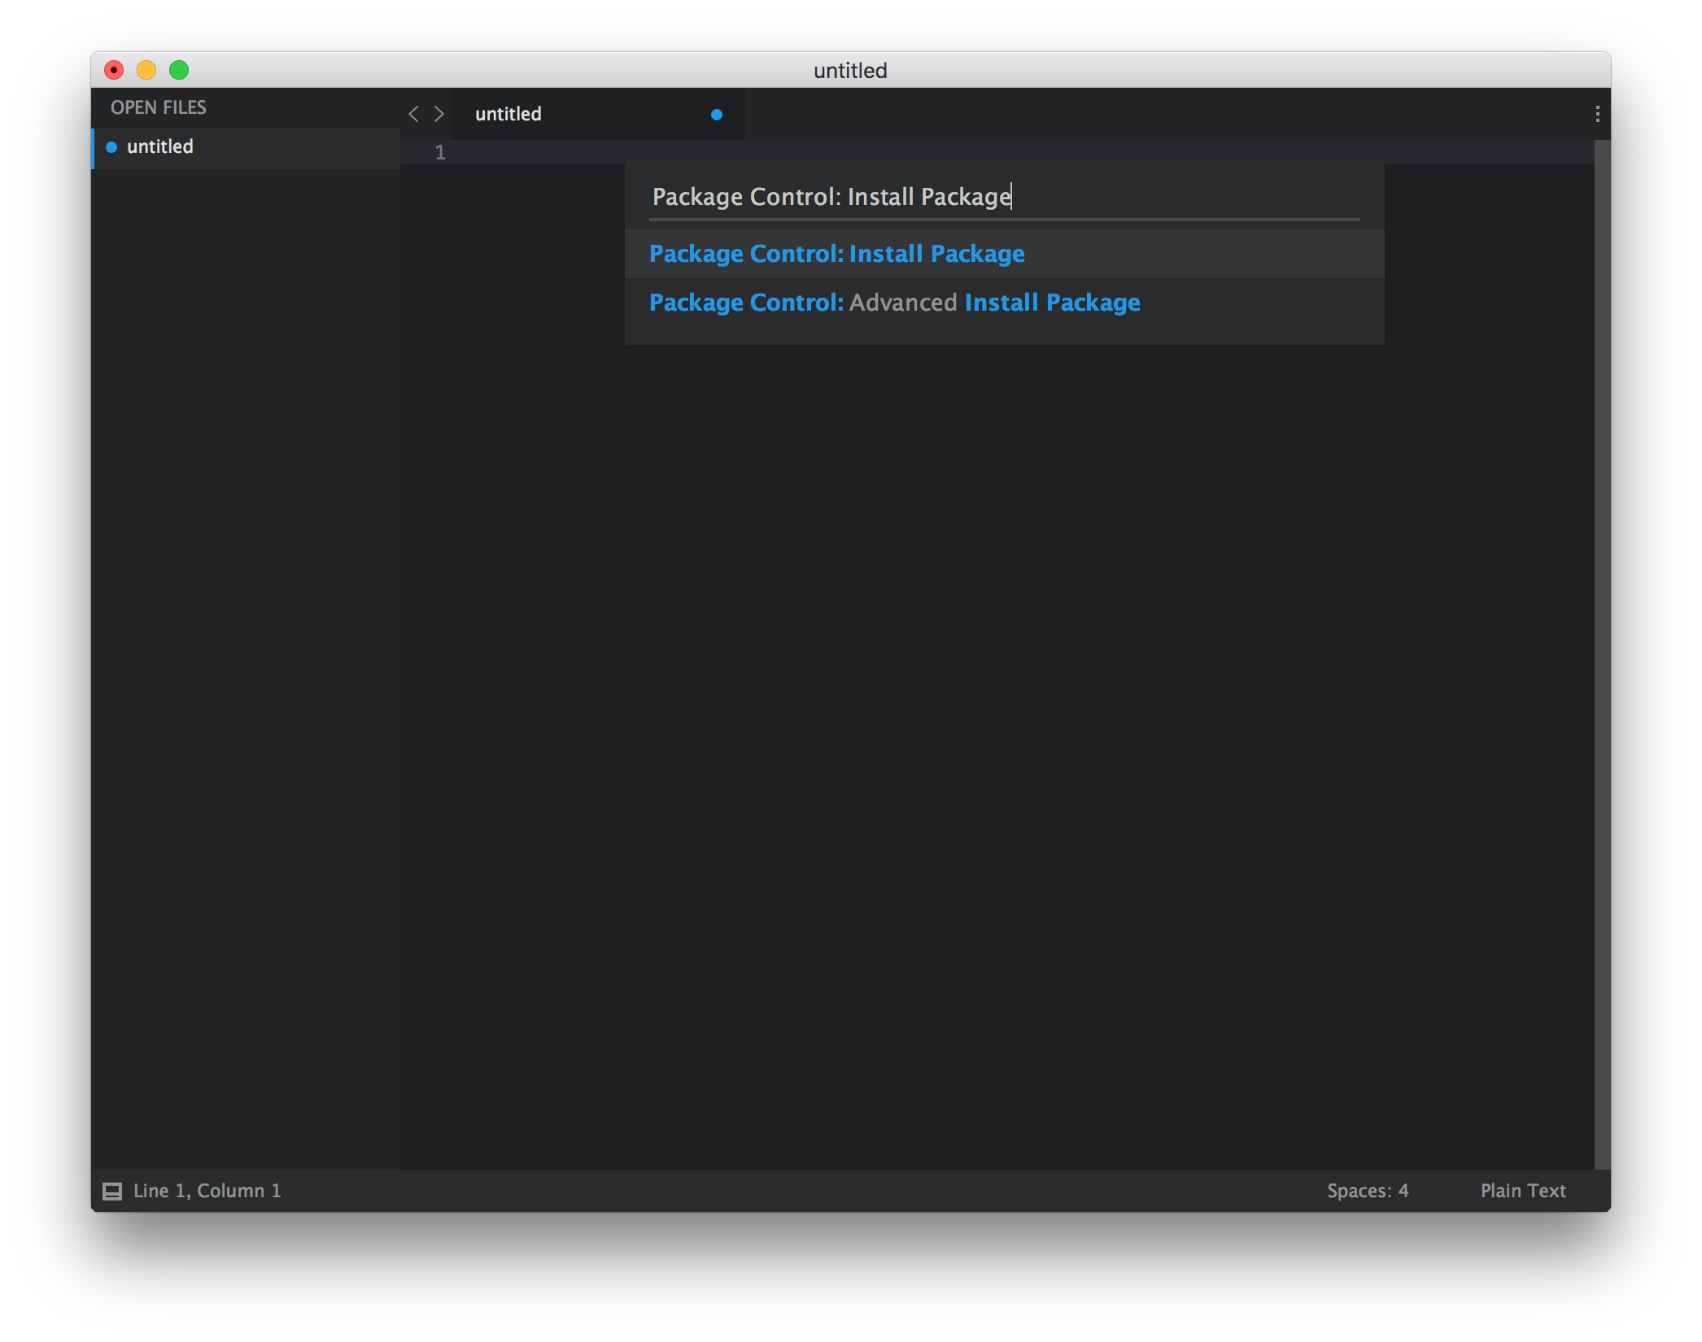Image resolution: width=1702 pixels, height=1342 pixels.
Task: Click the green zoom traffic light button
Action: [179, 71]
